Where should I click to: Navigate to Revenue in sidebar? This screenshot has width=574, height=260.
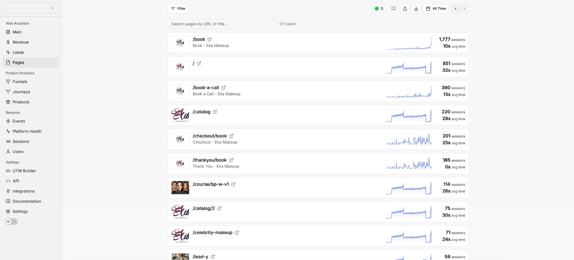coord(30,42)
